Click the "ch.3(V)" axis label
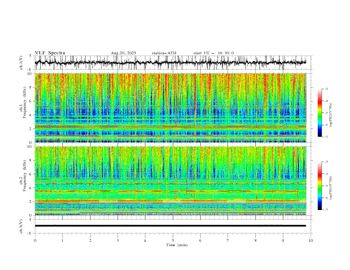This screenshot has width=350, height=270. coord(21,226)
